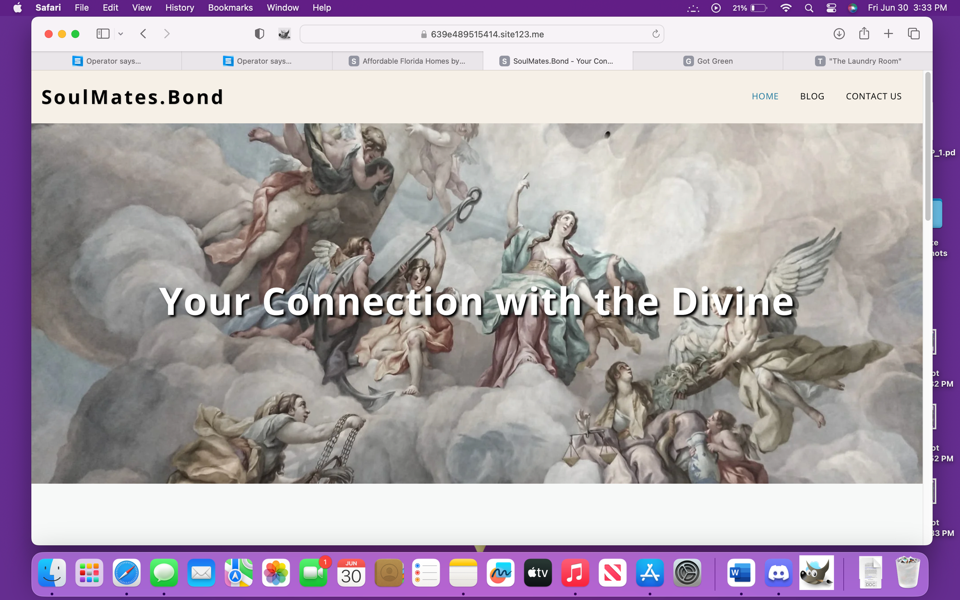Click the SoulMates.Bond site logo
This screenshot has height=600, width=960.
click(132, 97)
